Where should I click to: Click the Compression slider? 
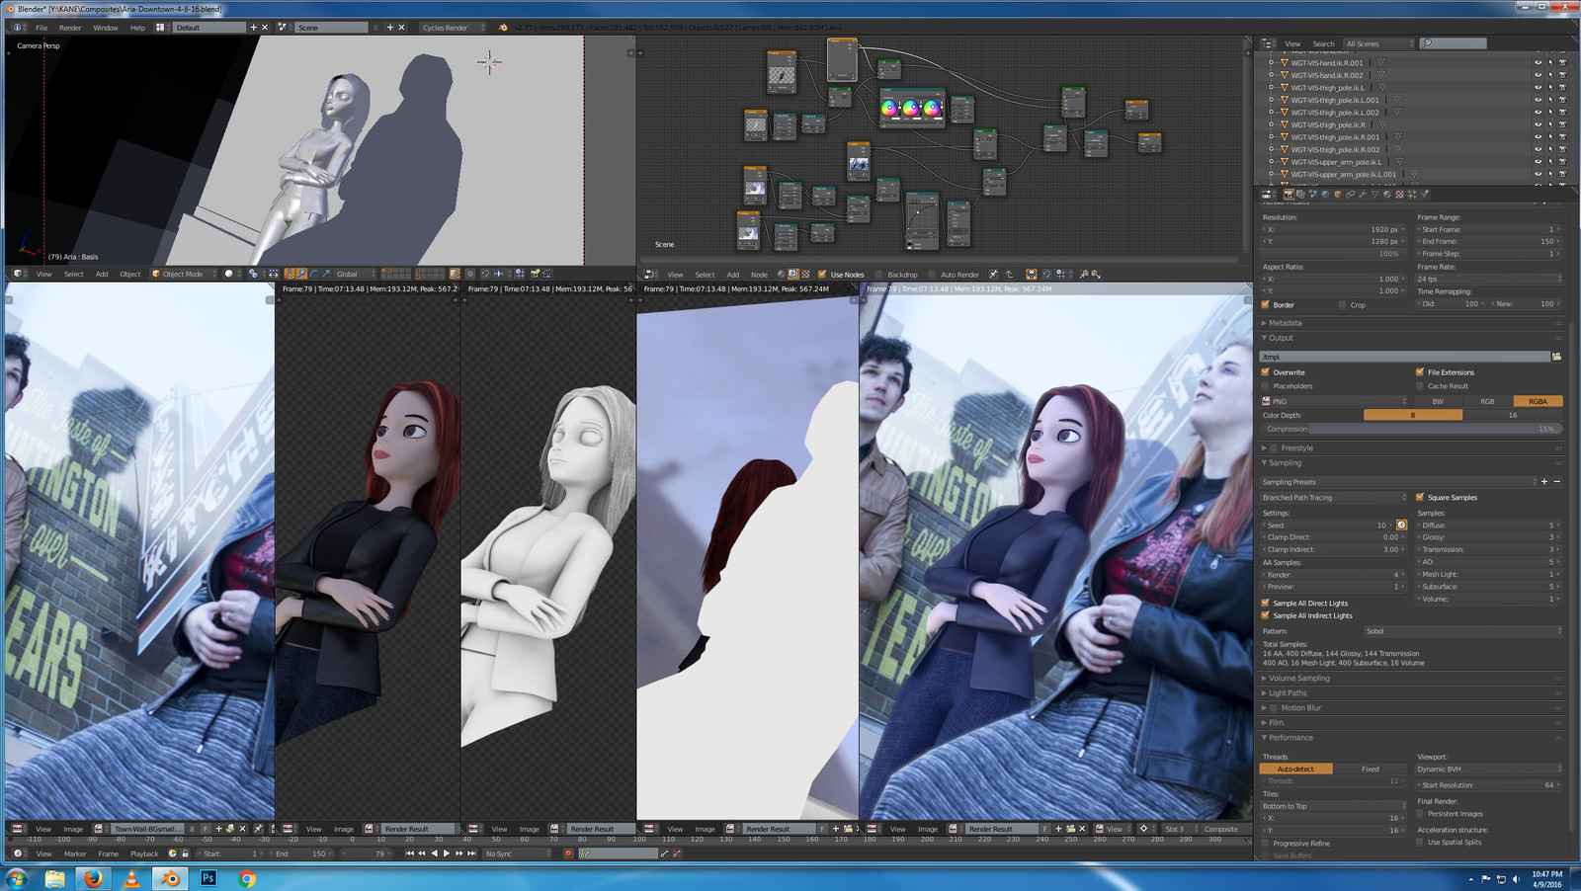[1411, 429]
